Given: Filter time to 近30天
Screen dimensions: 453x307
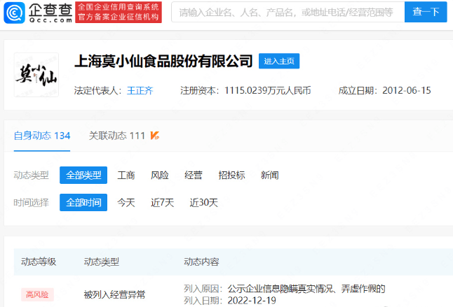Looking at the screenshot, I should click(x=203, y=203).
